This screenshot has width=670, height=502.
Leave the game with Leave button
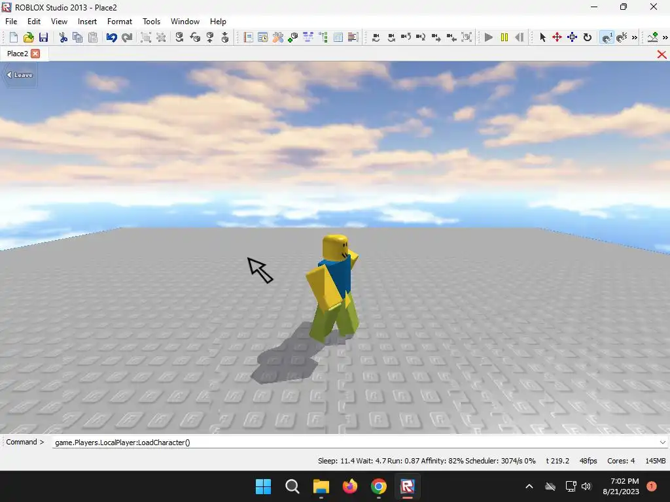[x=20, y=75]
